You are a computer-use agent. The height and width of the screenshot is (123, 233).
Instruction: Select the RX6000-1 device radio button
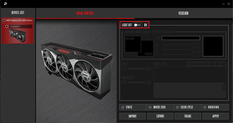click(x=7, y=26)
